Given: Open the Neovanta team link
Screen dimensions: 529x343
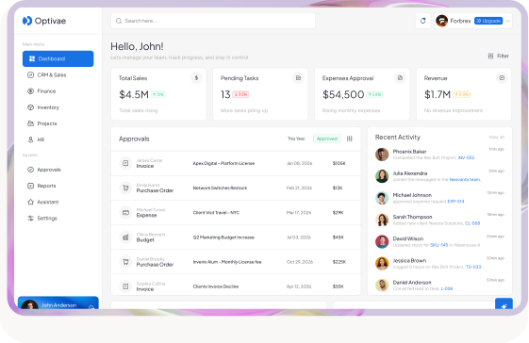Looking at the screenshot, I should pos(465,179).
